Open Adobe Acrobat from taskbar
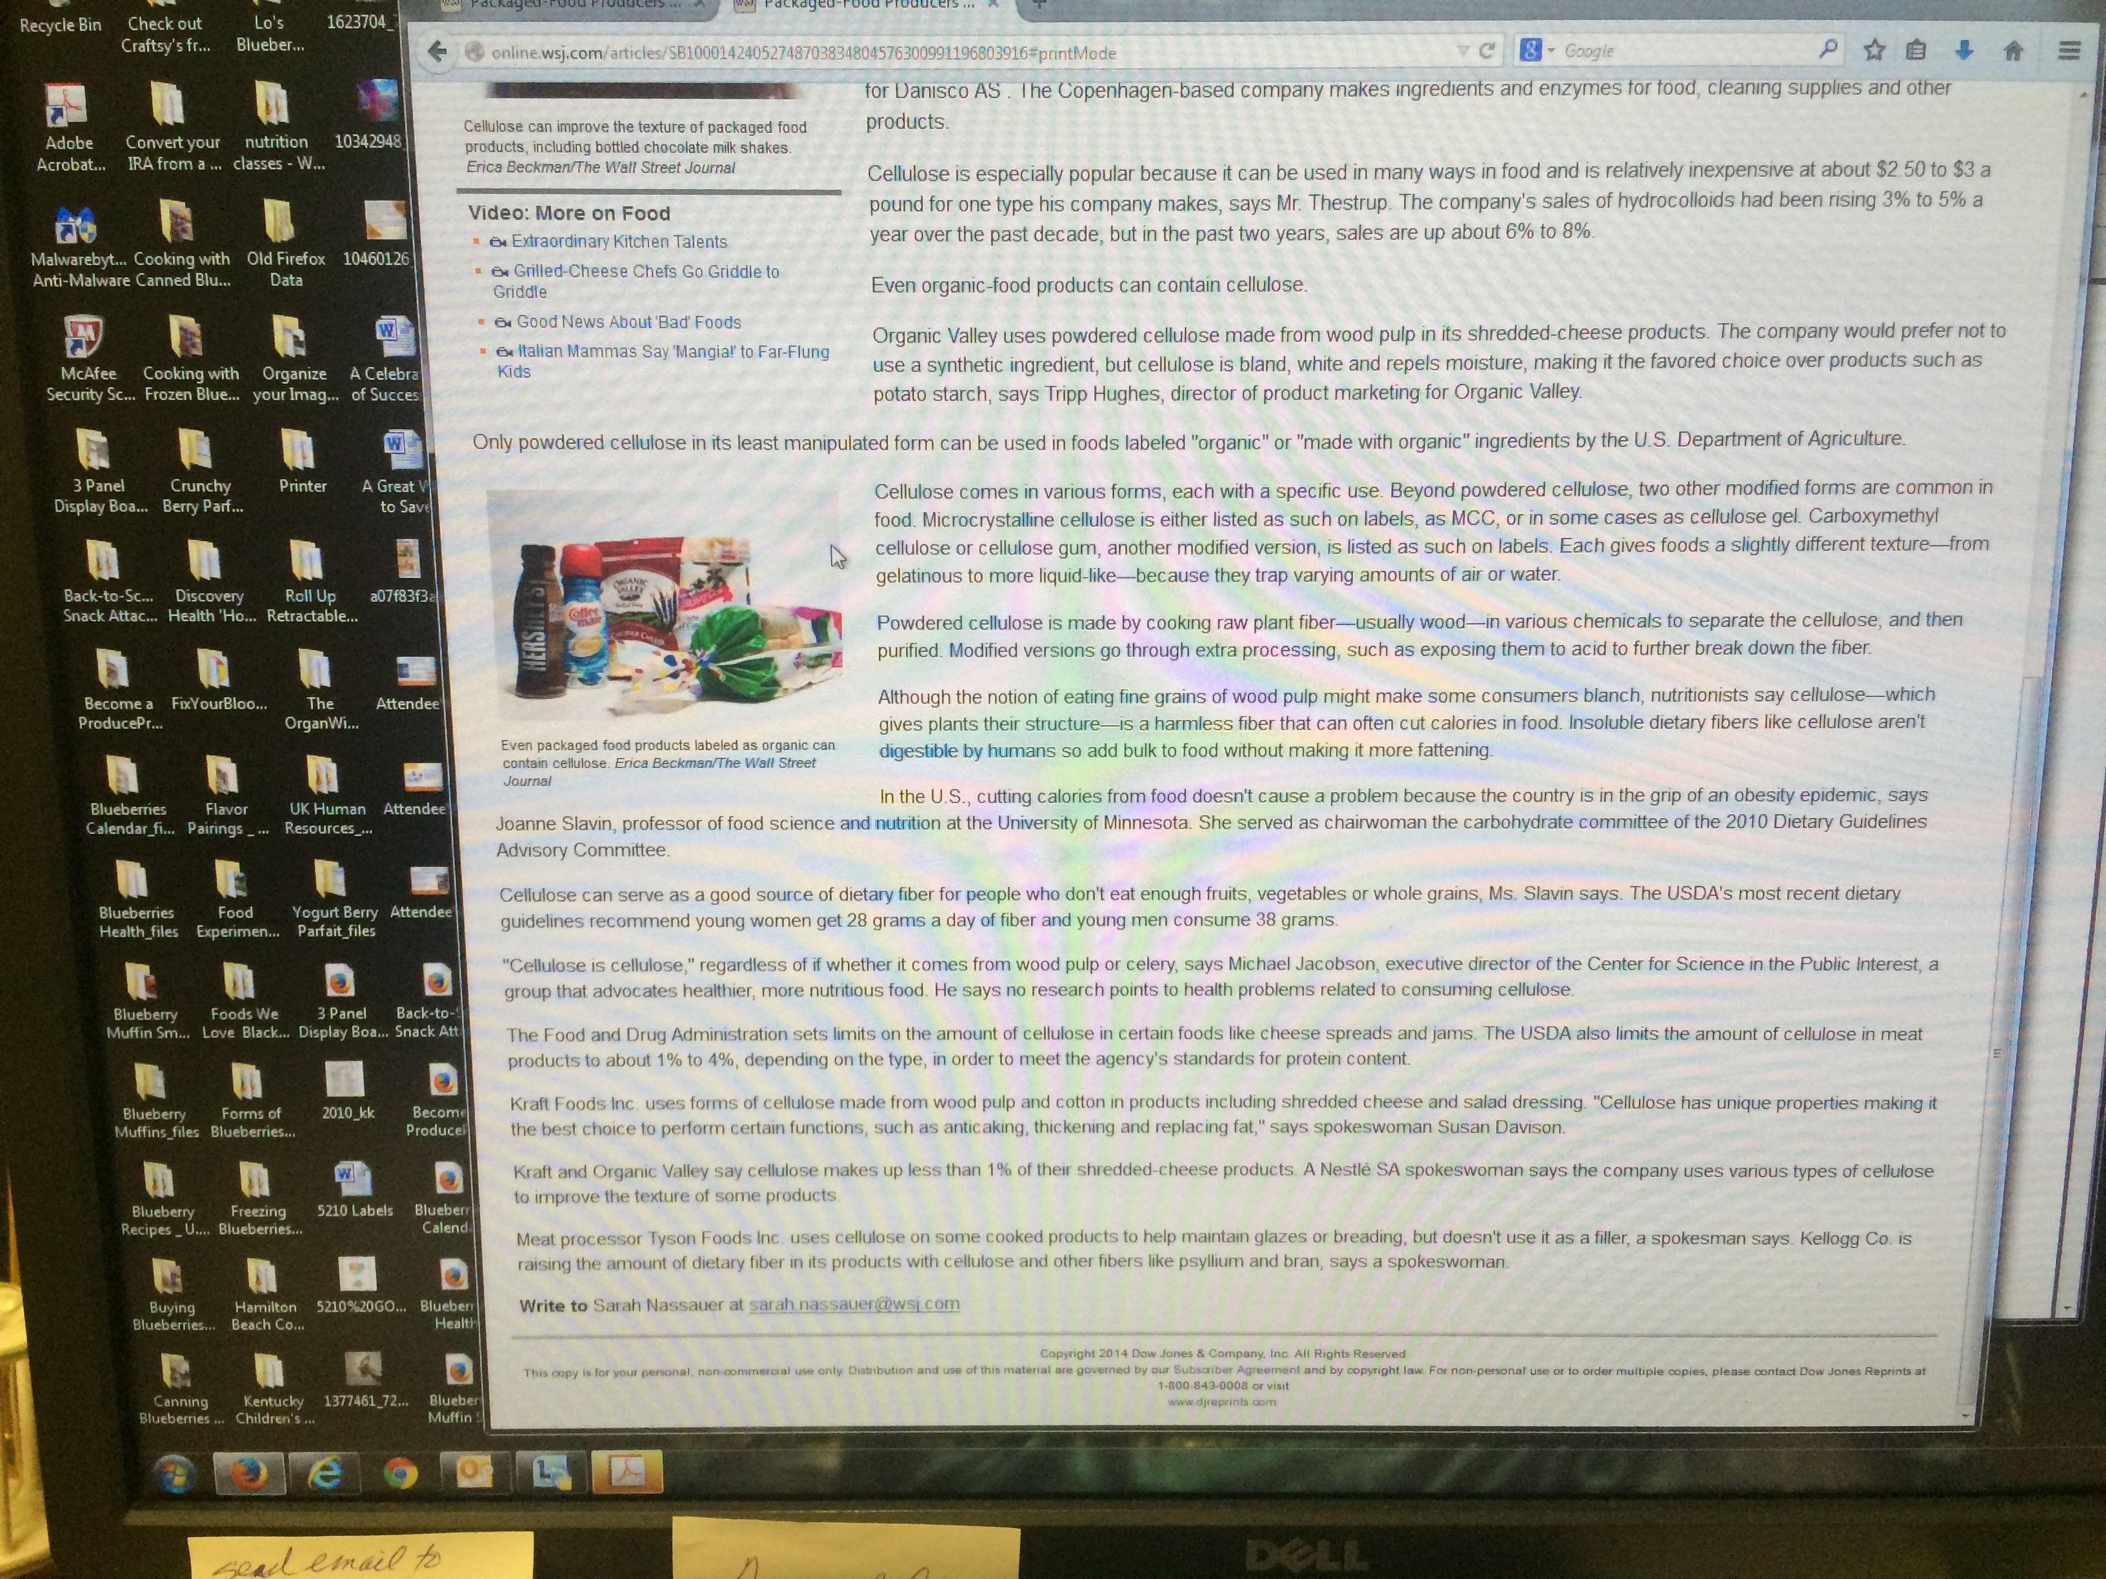This screenshot has height=1579, width=2106. point(627,1471)
